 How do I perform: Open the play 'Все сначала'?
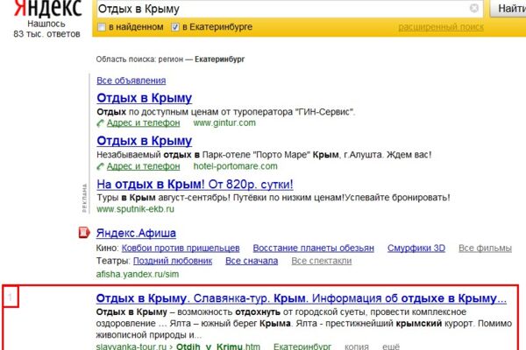(252, 261)
